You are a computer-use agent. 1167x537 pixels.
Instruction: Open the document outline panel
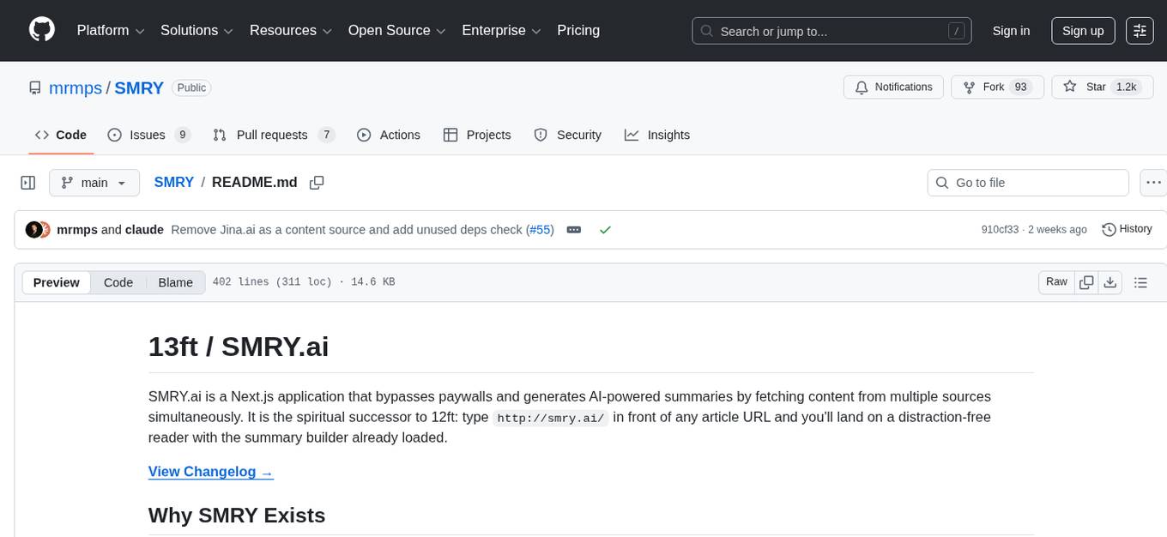point(1140,282)
